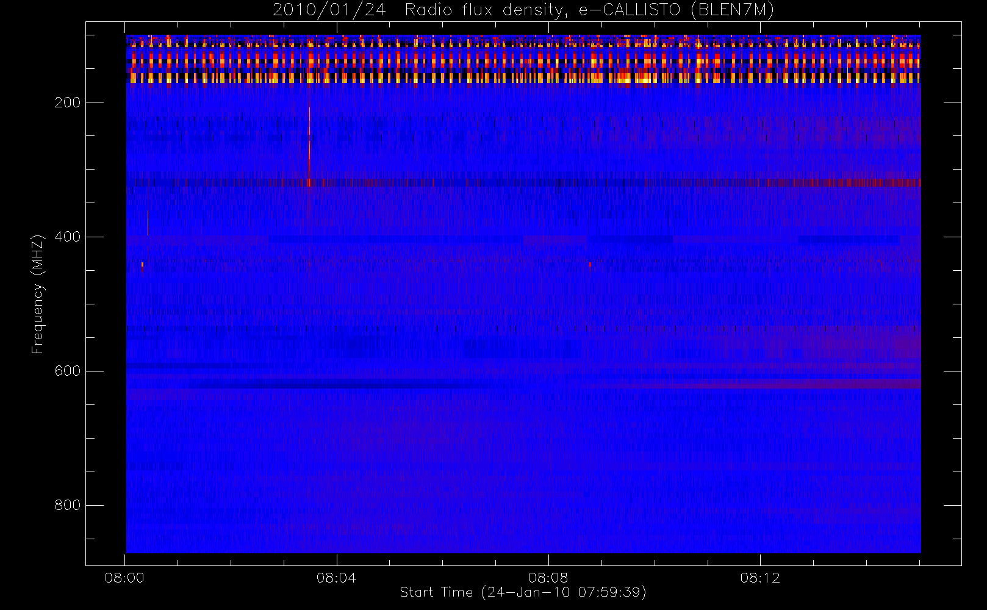987x610 pixels.
Task: Click the 'Start Time (24-Jan-10 07:59:39)' label
Action: 523,592
